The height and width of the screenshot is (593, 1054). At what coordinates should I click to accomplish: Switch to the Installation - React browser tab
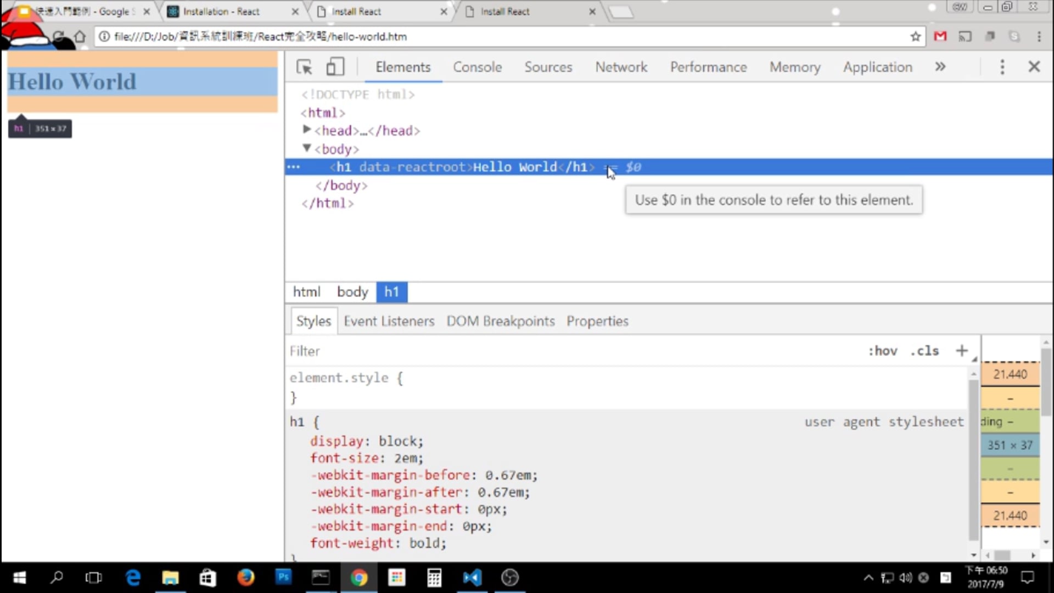221,12
